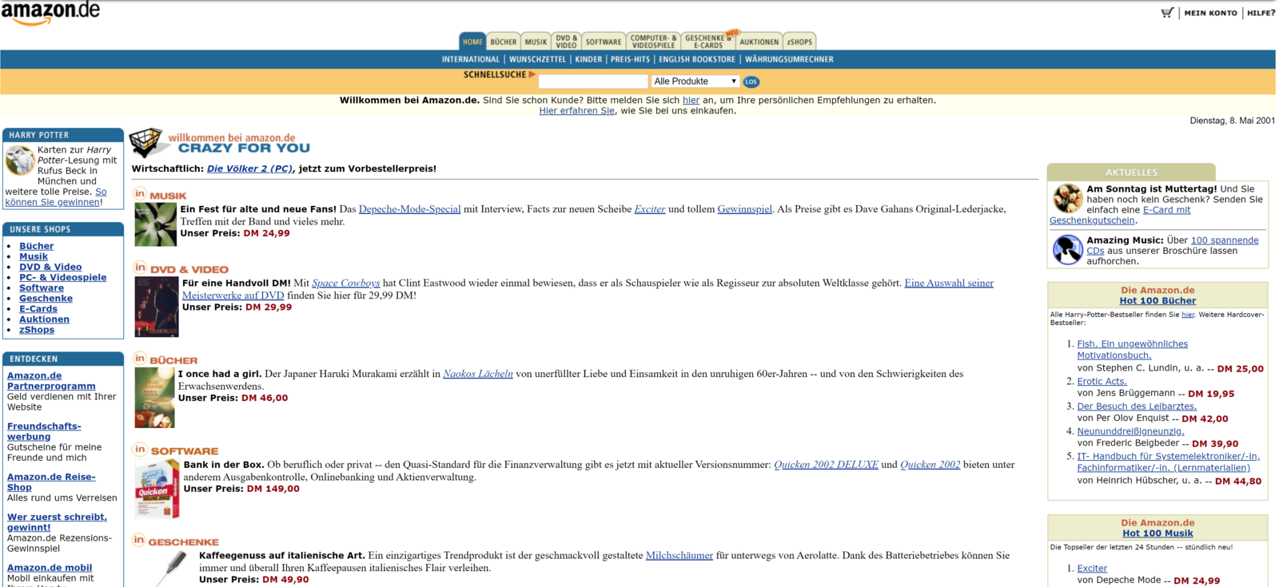Open Amazon.de mobil link

pos(50,568)
